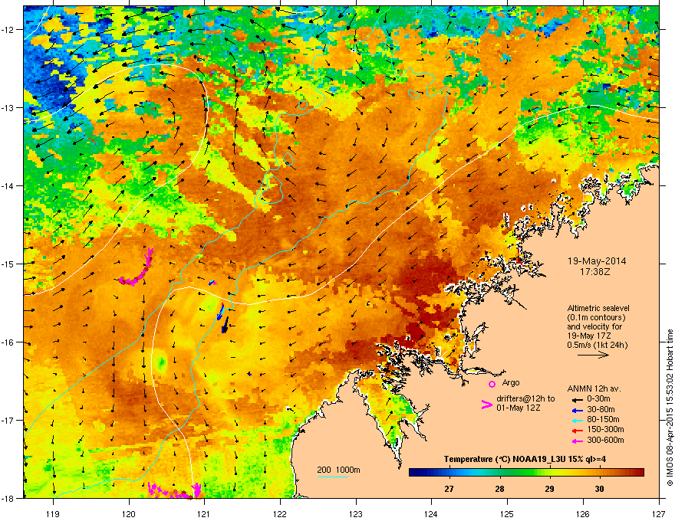Click the '300-600m' depth label

pyautogui.click(x=605, y=441)
